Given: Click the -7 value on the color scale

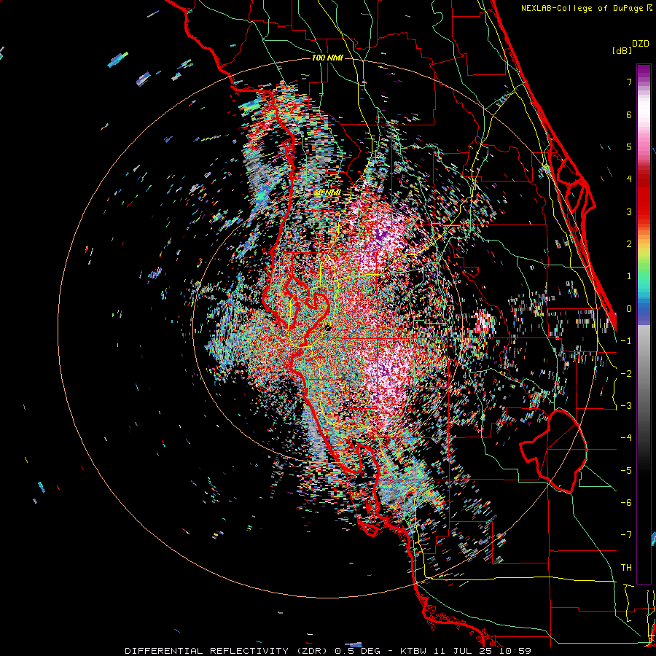Looking at the screenshot, I should [626, 535].
